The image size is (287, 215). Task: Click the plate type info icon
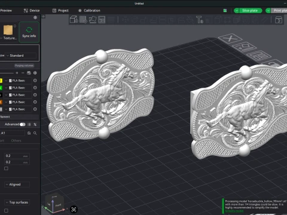[15, 26]
